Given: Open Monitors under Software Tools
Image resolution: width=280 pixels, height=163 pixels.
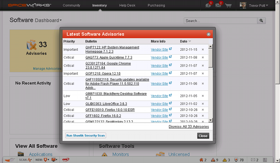Looking at the screenshot, I should click(x=121, y=154).
